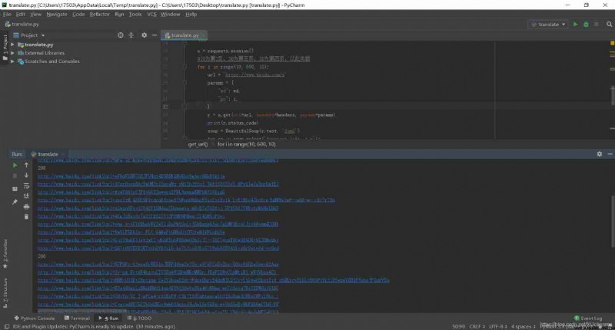Open the CRLF line separator selector
This screenshot has height=330, width=615.
pos(477,326)
